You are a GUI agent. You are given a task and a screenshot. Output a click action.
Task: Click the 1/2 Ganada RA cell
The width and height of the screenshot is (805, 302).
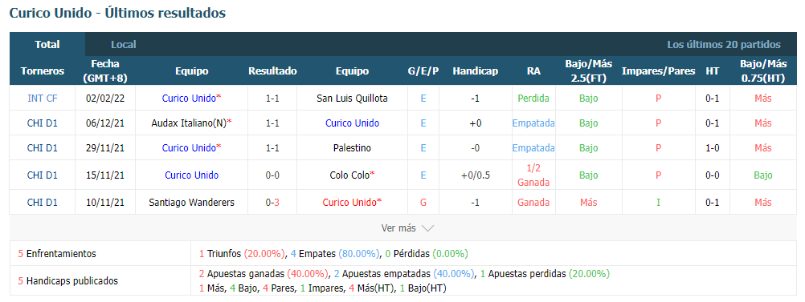pos(533,175)
